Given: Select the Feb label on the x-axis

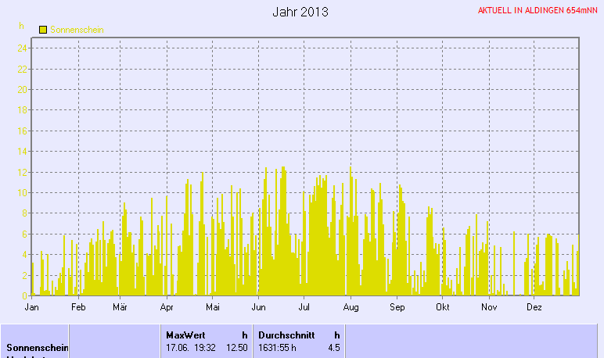Looking at the screenshot, I should point(77,307).
